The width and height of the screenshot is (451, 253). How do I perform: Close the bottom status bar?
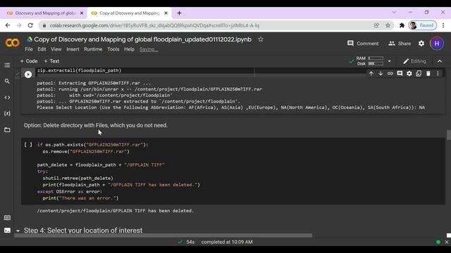click(446, 242)
